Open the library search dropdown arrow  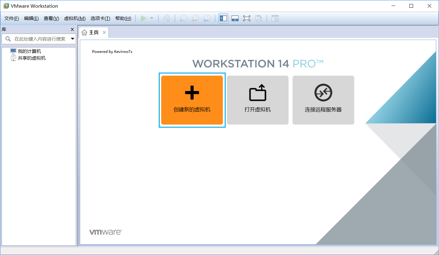(x=73, y=39)
